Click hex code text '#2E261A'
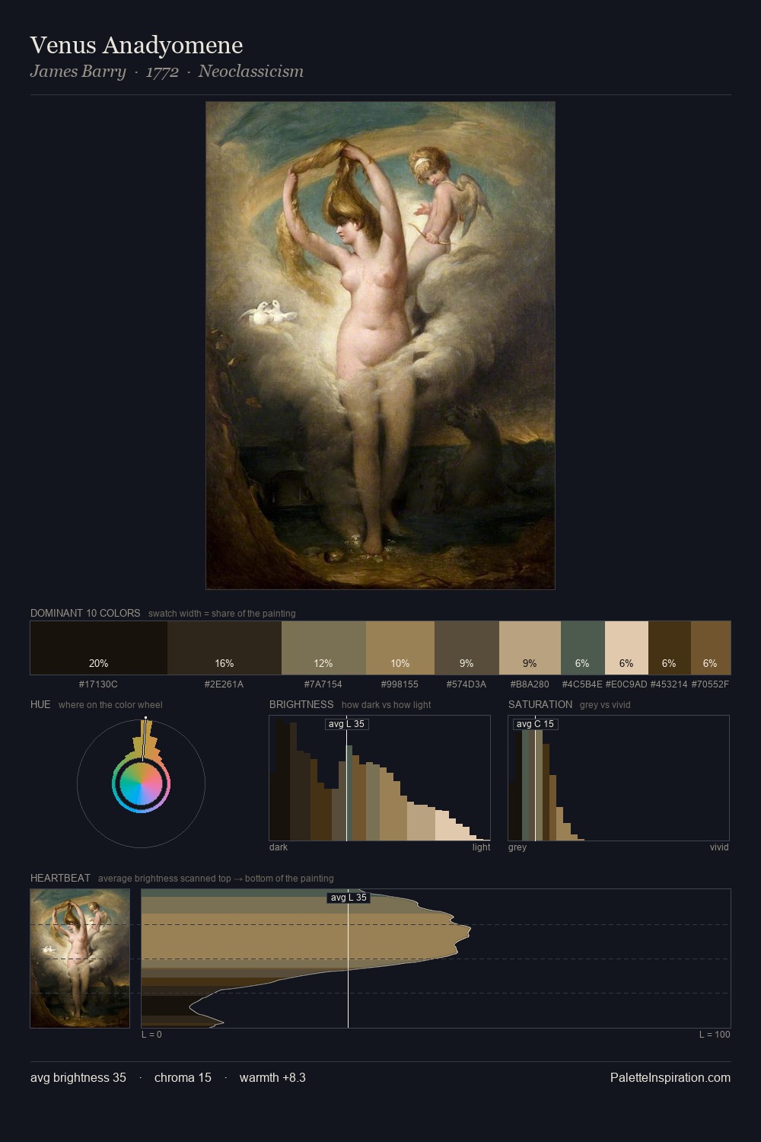This screenshot has height=1142, width=761. 224,684
